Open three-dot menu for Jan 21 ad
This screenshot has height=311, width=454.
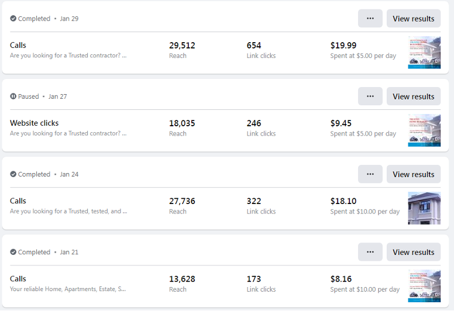tap(370, 252)
